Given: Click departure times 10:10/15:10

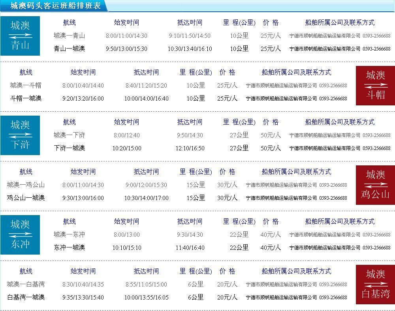Looking at the screenshot, I should [126, 247].
